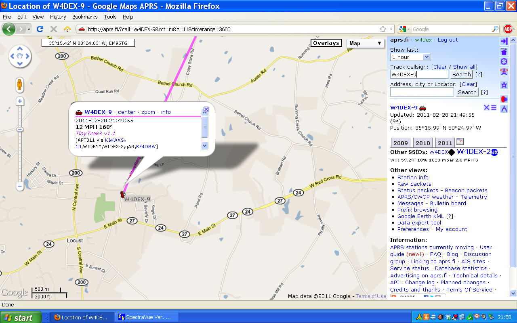Image resolution: width=517 pixels, height=323 pixels.
Task: Click the map zoom slider handle
Action: pyautogui.click(x=20, y=129)
